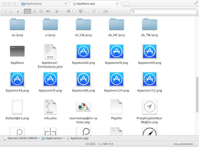
Task: Adjust the icon size slider
Action: pos(179,144)
